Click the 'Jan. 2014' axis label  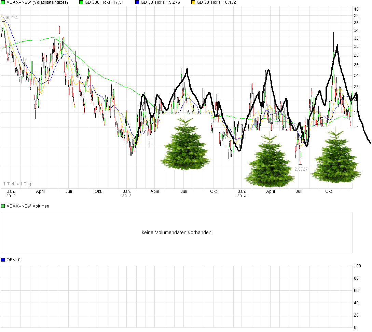click(x=242, y=193)
